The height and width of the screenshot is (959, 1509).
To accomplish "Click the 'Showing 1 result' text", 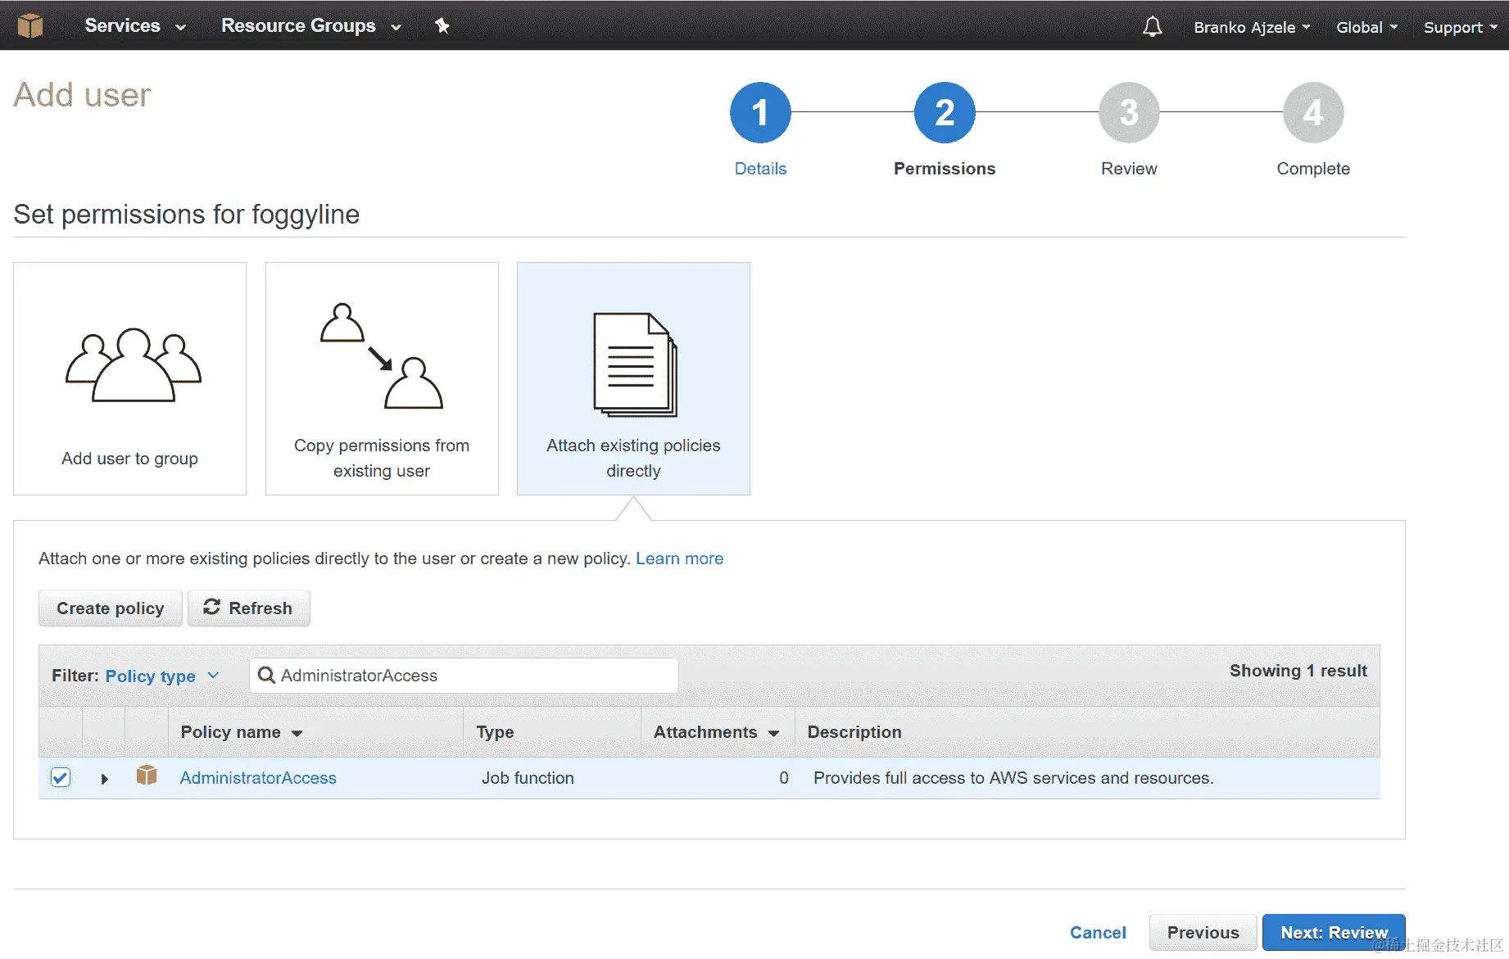I will click(x=1298, y=671).
